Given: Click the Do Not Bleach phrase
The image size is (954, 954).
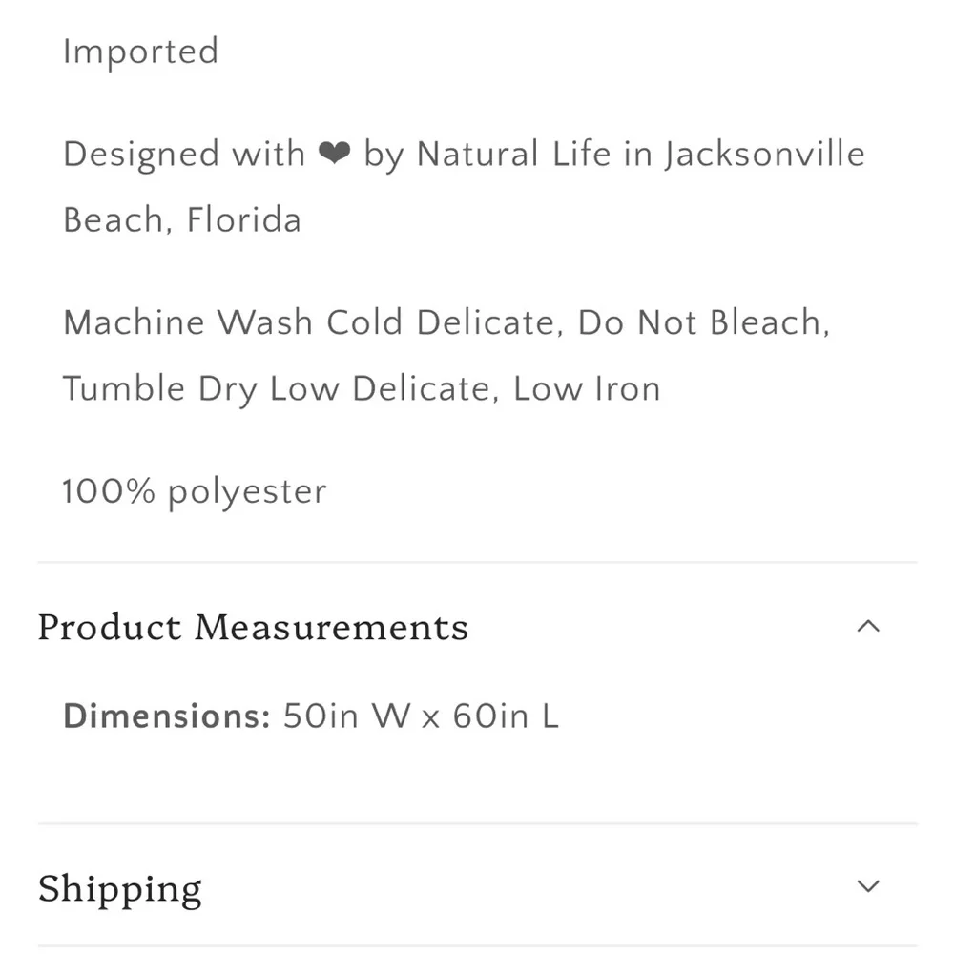Looking at the screenshot, I should [704, 321].
